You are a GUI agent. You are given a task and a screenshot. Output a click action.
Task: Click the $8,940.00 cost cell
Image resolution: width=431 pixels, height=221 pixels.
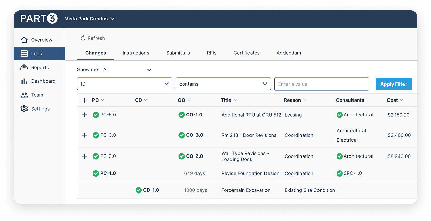pyautogui.click(x=399, y=156)
